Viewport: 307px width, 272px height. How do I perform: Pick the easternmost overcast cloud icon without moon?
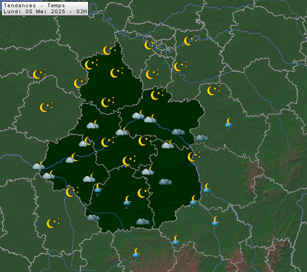point(202,138)
